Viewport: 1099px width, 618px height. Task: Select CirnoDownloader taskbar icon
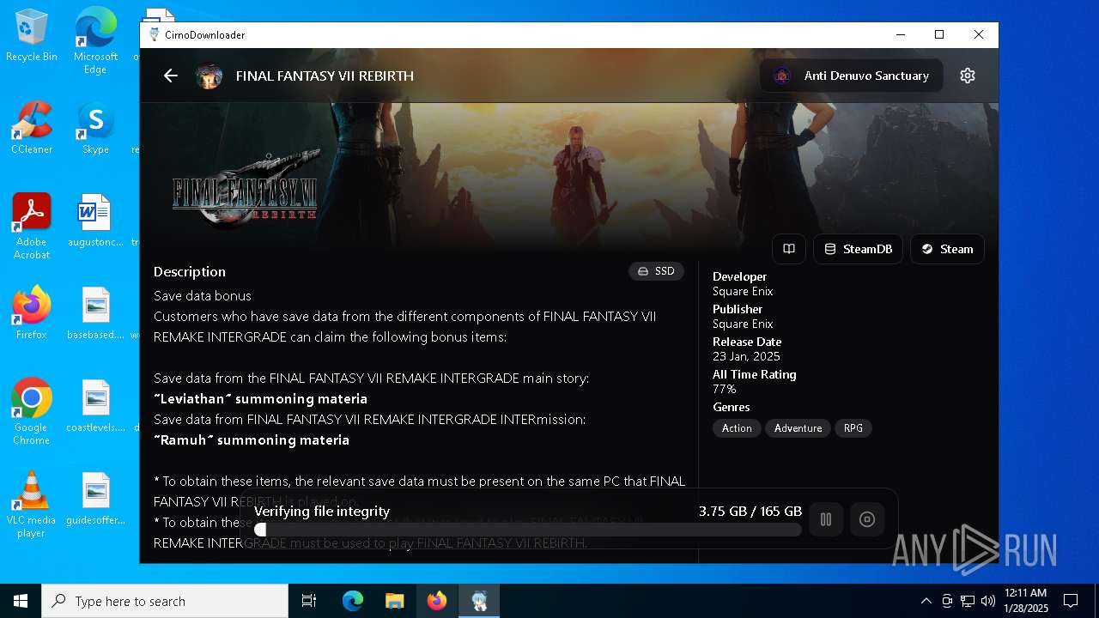479,601
